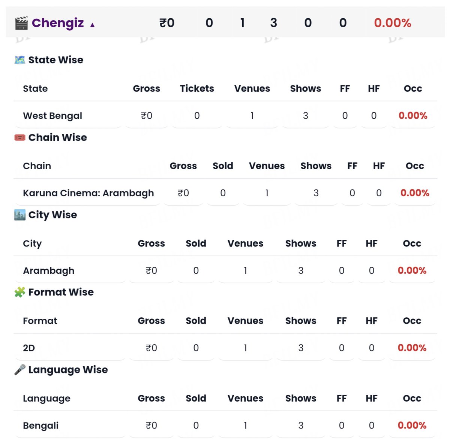Image resolution: width=450 pixels, height=439 pixels.
Task: Open the Chengiz movie title link
Action: [58, 23]
